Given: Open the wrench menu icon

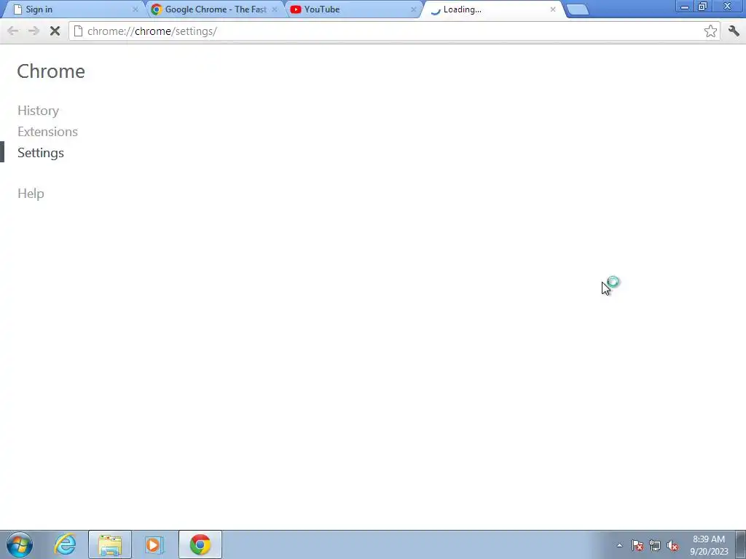Looking at the screenshot, I should (x=734, y=31).
